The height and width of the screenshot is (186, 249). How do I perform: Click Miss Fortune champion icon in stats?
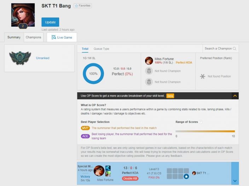[x=149, y=61]
